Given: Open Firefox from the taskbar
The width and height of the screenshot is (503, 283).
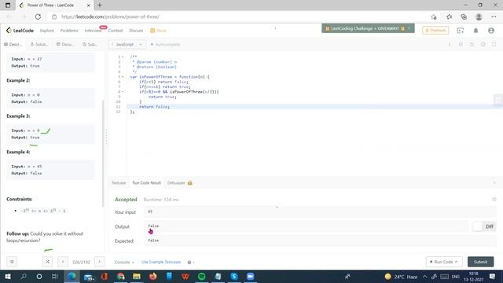Looking at the screenshot, I should [x=152, y=276].
